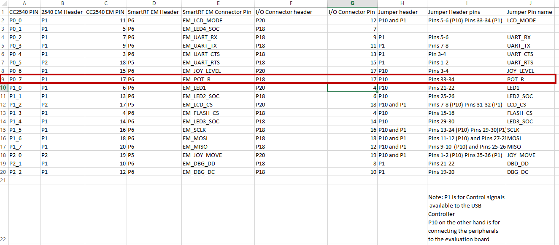Select active cell G10 containing 4

[x=352, y=88]
